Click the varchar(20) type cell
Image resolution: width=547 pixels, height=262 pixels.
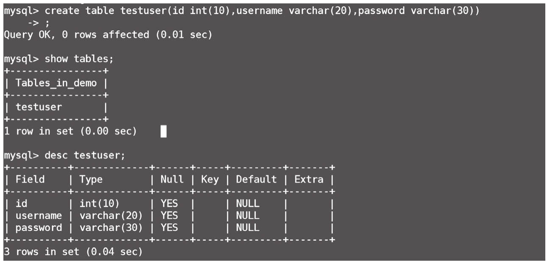111,216
